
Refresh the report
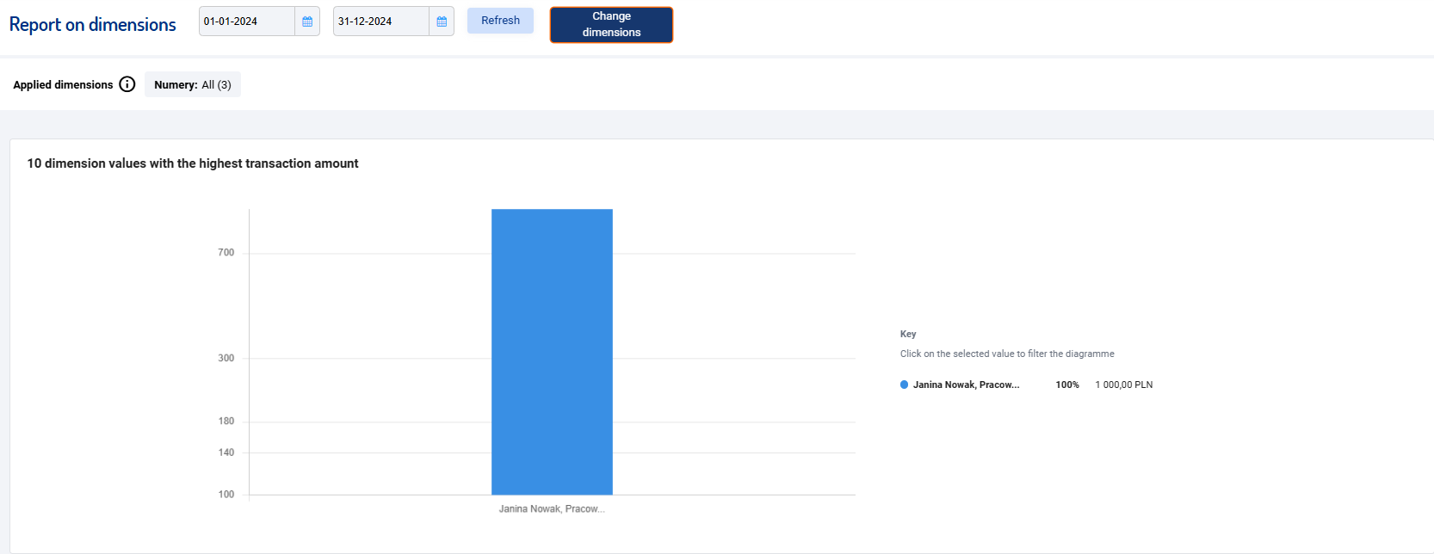coord(500,21)
